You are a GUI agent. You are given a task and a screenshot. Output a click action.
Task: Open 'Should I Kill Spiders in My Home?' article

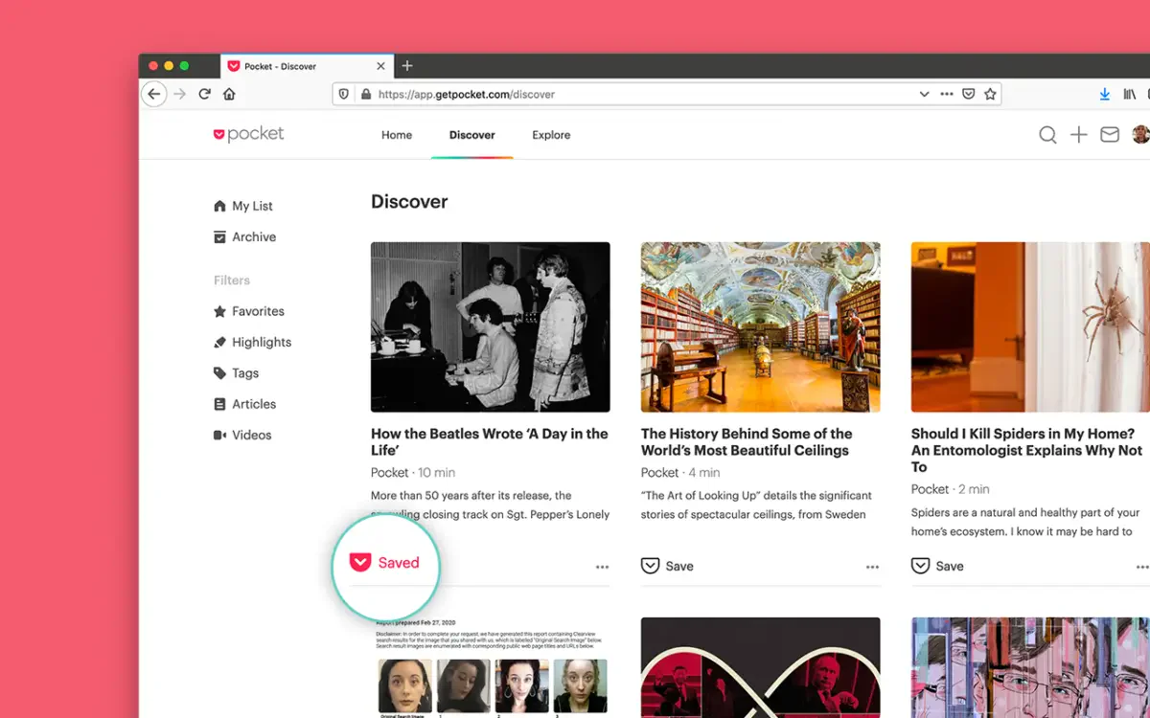click(x=1026, y=450)
